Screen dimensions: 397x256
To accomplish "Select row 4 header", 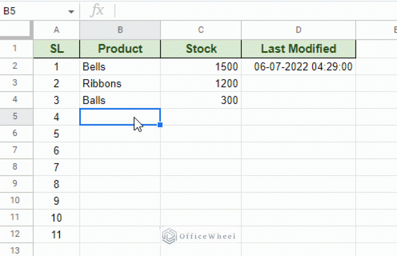I will coord(16,100).
